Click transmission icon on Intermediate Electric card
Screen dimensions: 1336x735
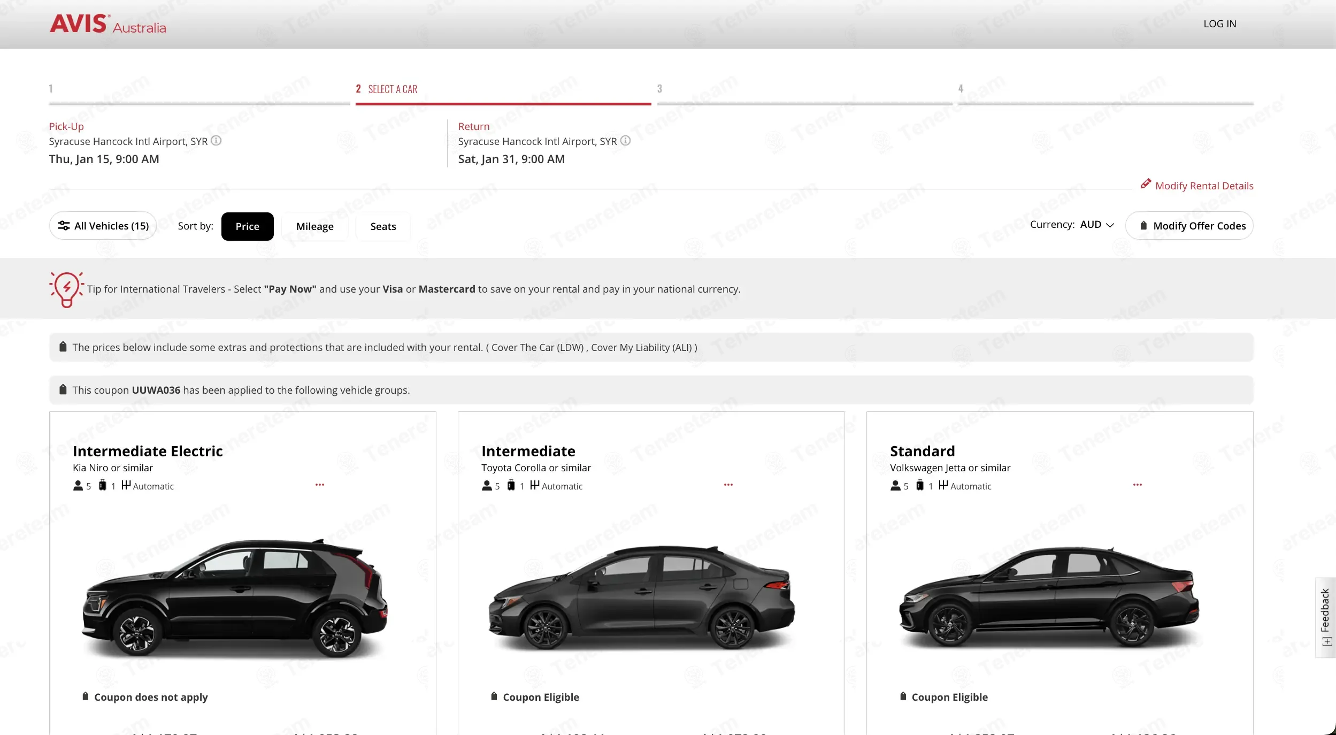(x=126, y=485)
